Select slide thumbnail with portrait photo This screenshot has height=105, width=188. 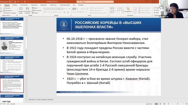tap(12, 45)
